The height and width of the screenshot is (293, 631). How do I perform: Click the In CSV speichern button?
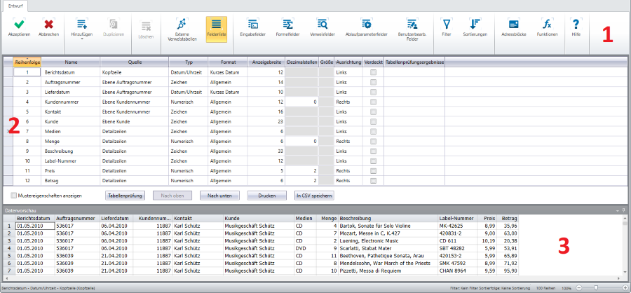[x=313, y=196]
